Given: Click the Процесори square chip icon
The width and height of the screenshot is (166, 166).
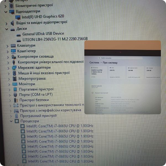Looking at the screenshot, I should tap(17, 121).
